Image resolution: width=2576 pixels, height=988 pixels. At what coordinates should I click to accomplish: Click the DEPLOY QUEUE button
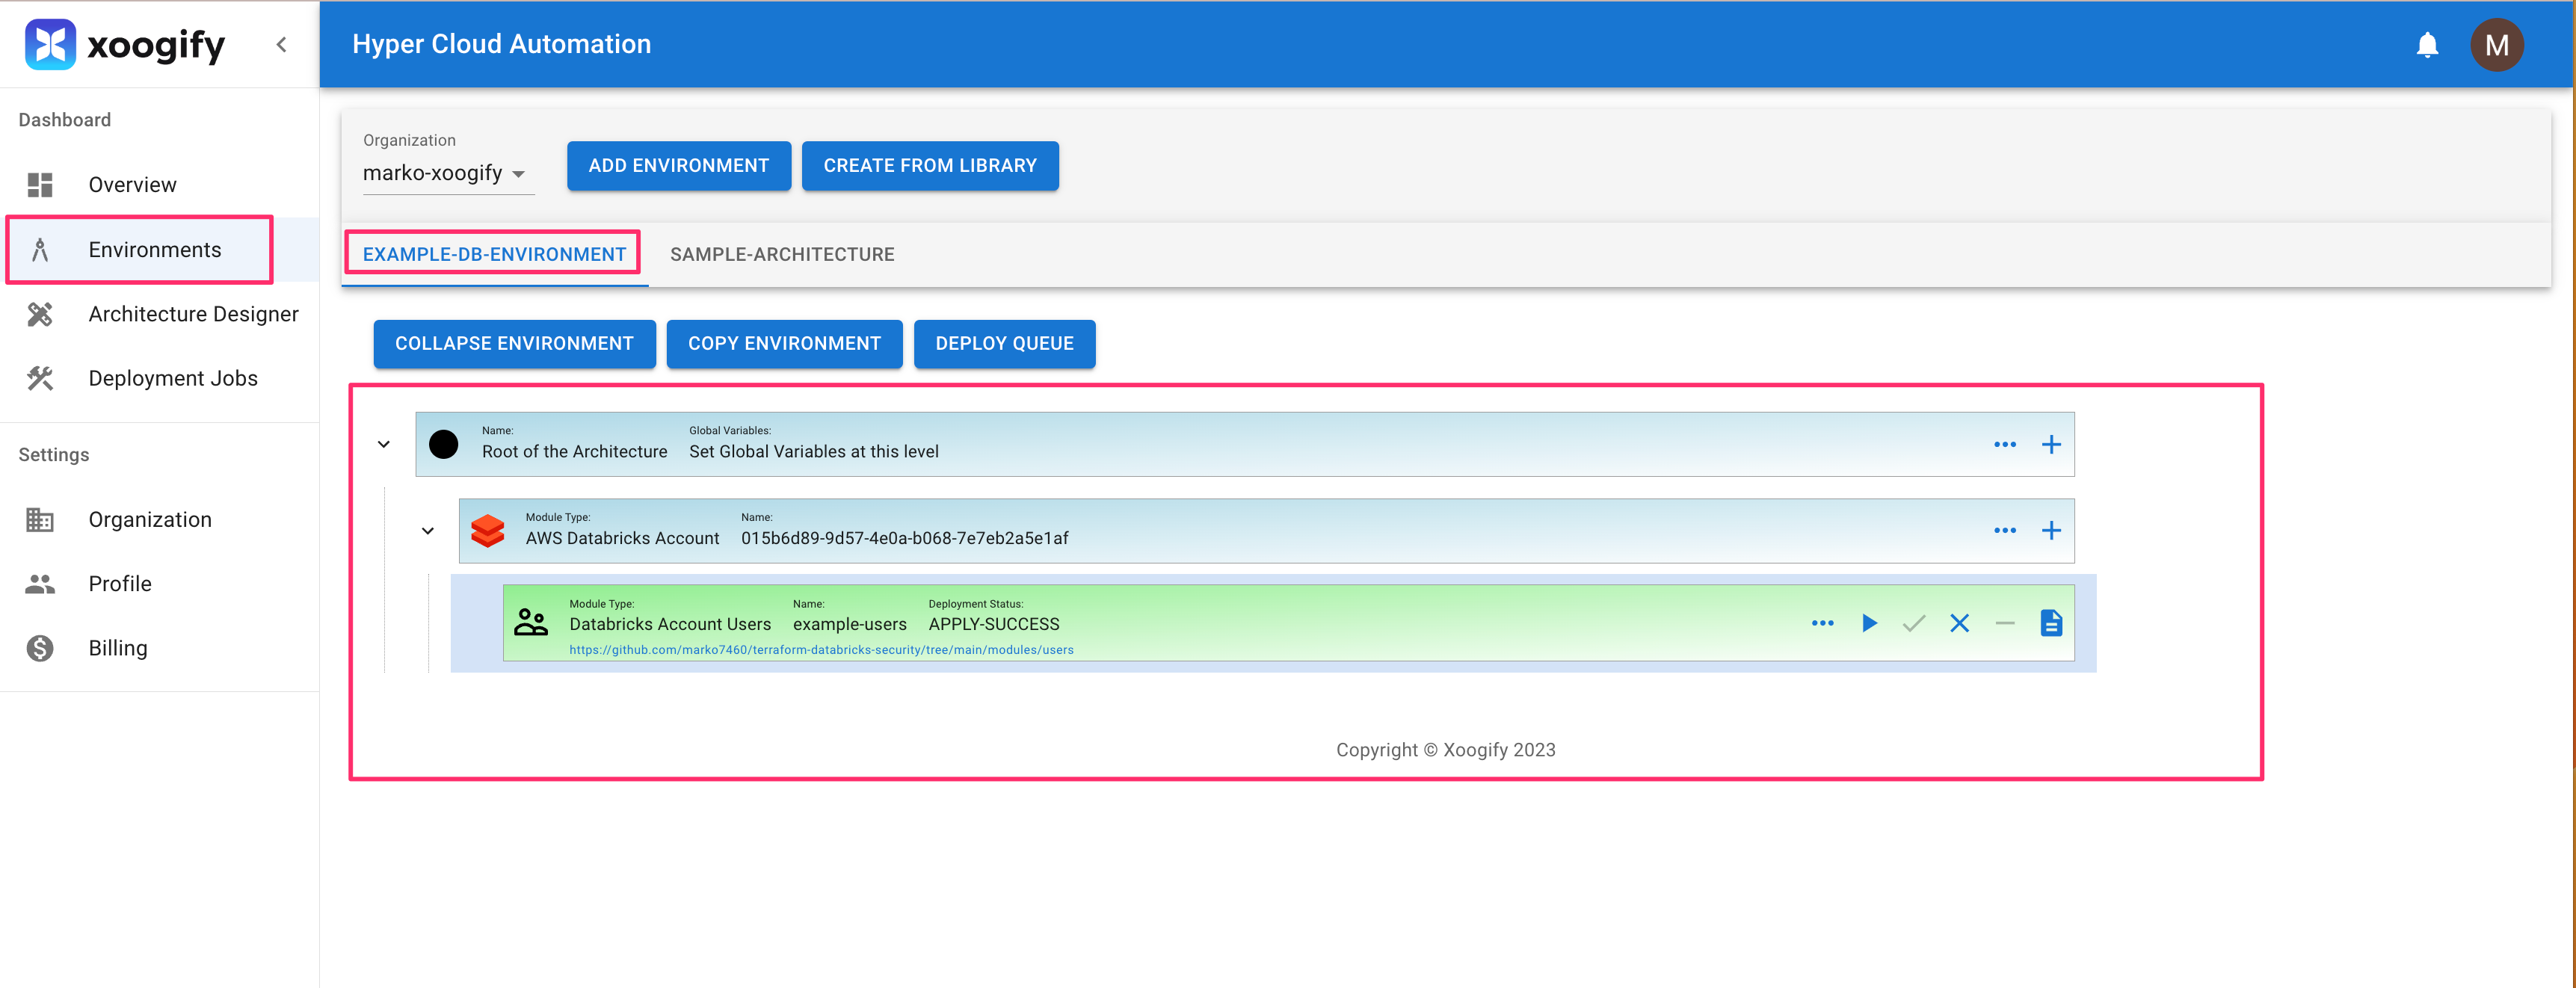tap(1004, 343)
